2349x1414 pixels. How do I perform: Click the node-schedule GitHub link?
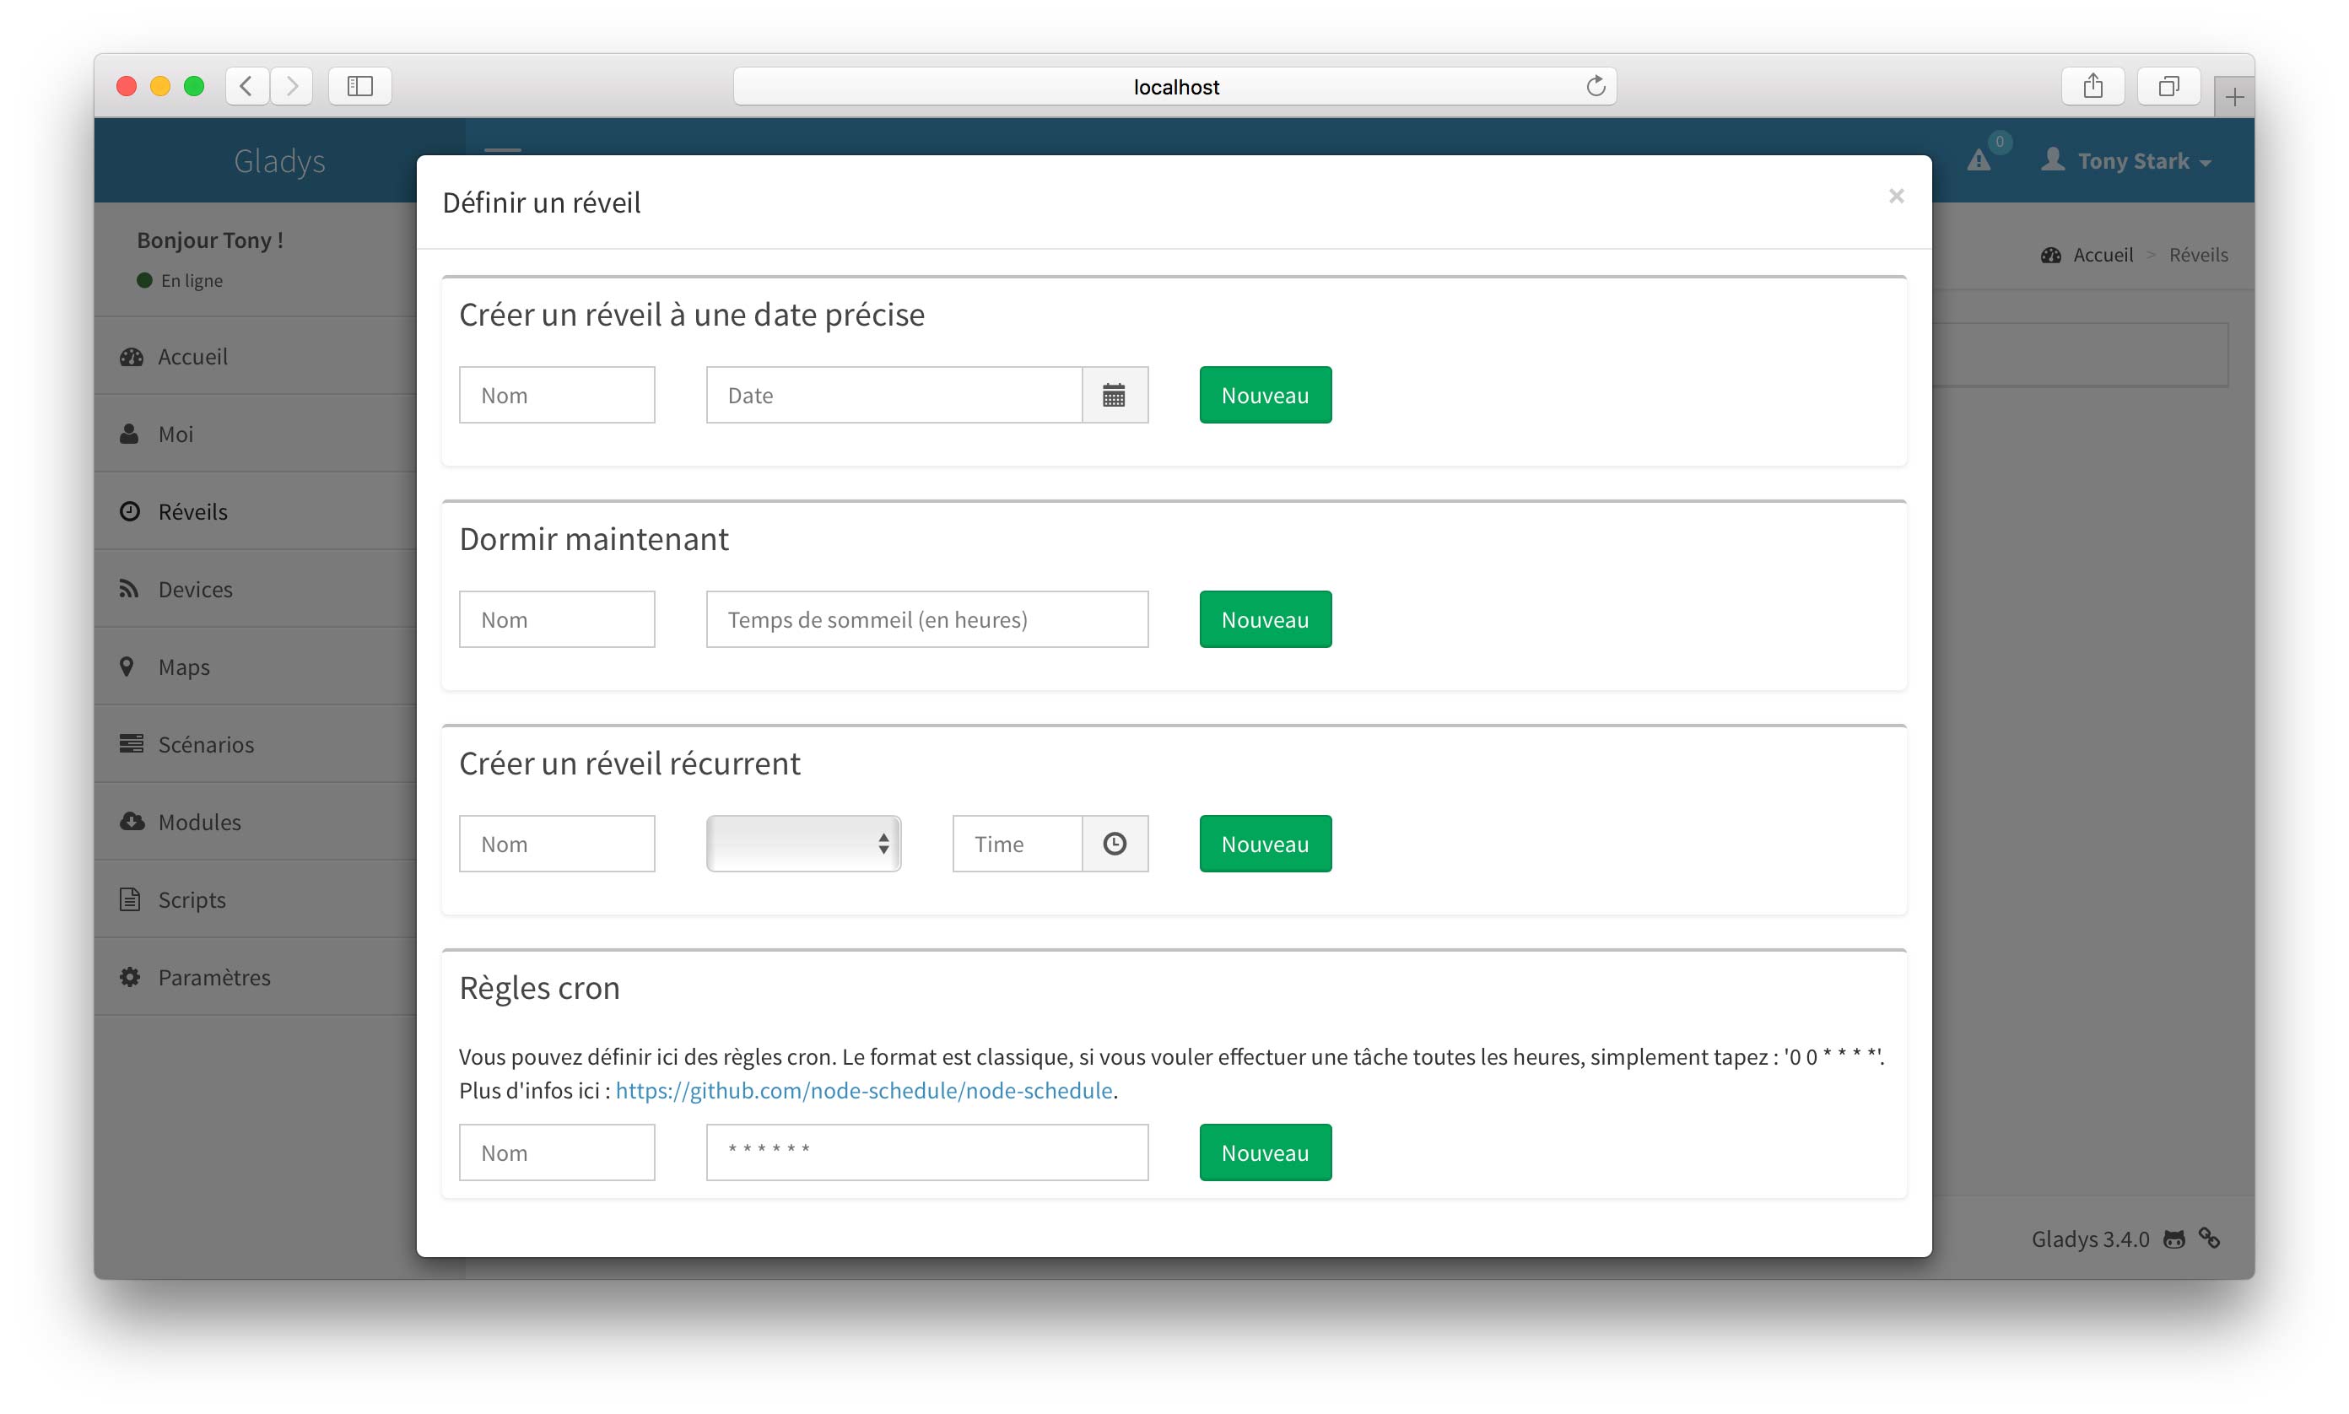[862, 1088]
